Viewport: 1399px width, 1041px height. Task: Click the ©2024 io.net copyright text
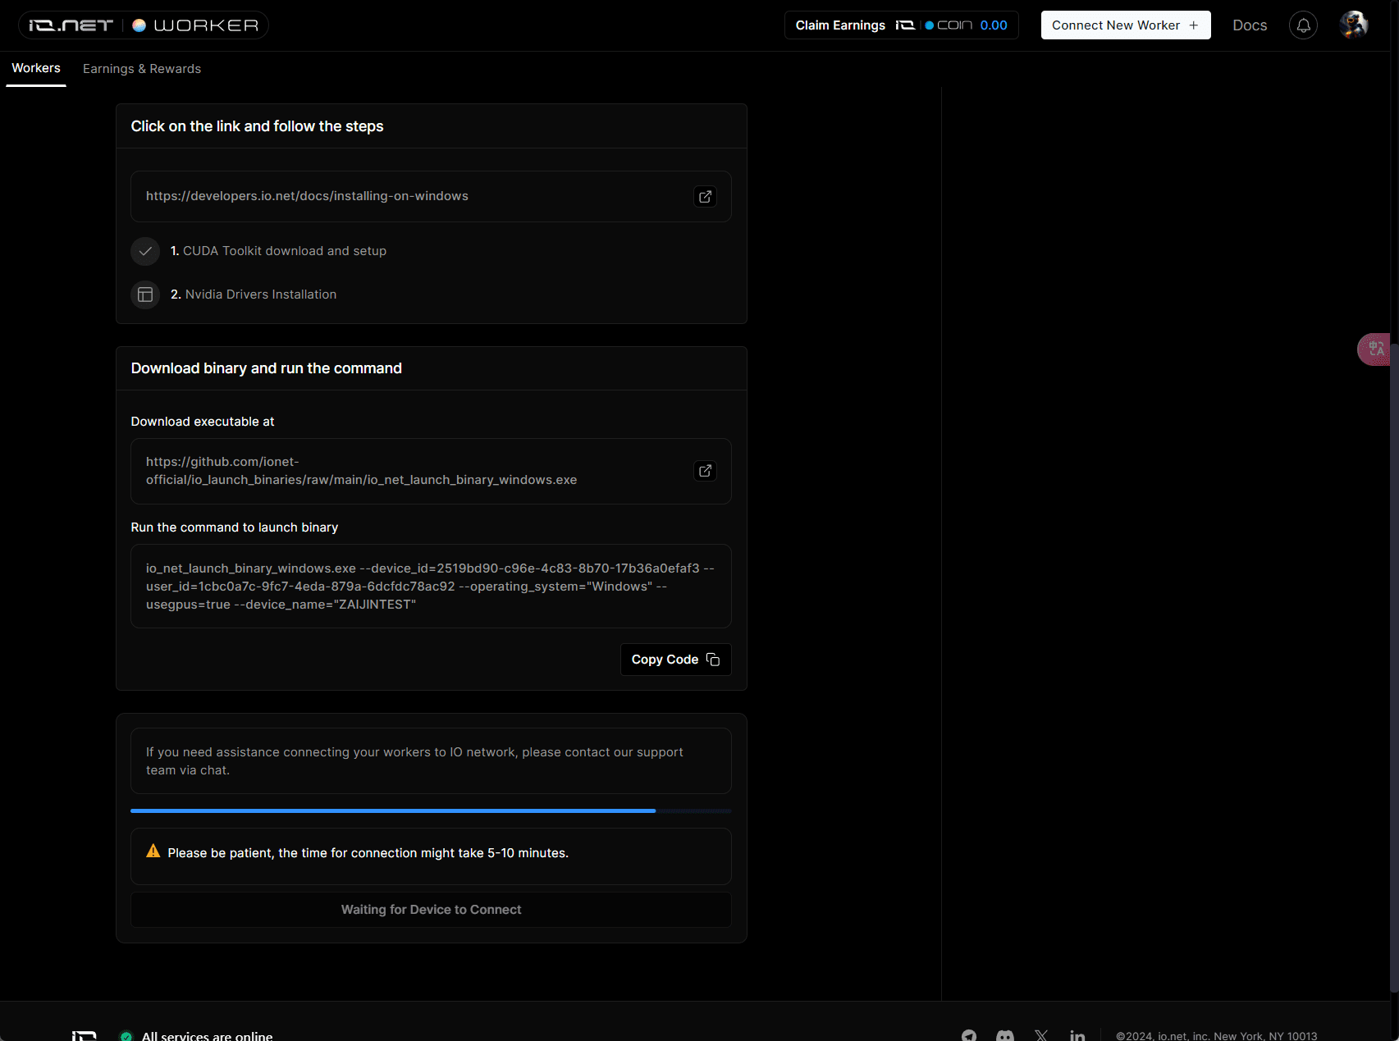point(1216,1036)
